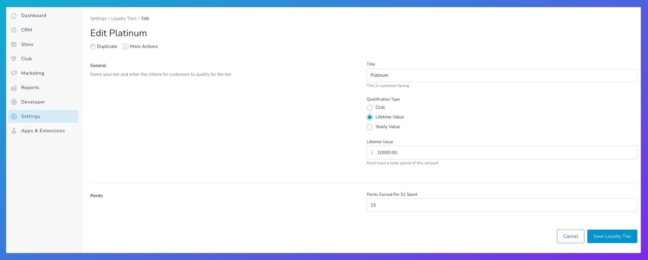
Task: Click the Lifetime Value amount field
Action: pos(502,153)
